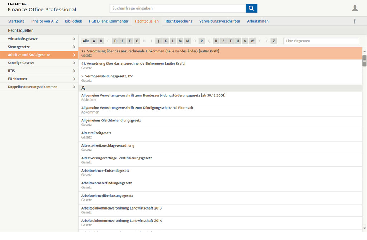Click the list scrollbar down arrow

(x=364, y=228)
